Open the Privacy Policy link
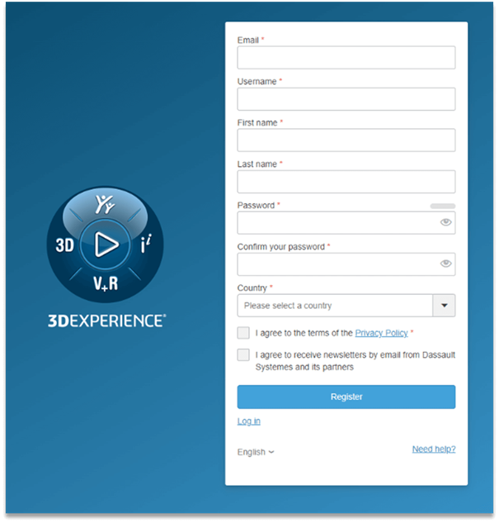This screenshot has height=523, width=499. pos(381,333)
